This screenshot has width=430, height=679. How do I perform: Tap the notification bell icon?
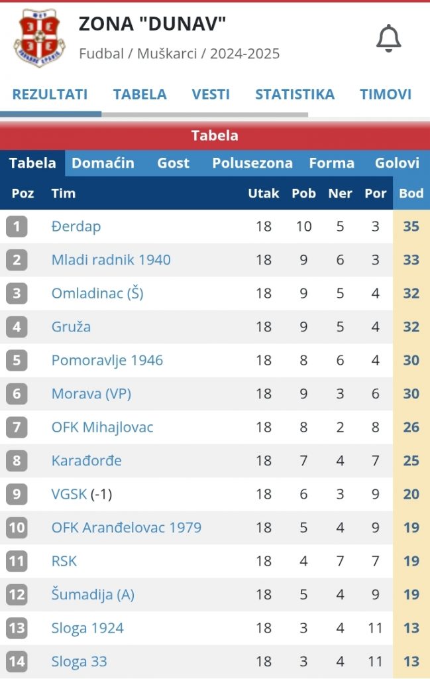388,38
